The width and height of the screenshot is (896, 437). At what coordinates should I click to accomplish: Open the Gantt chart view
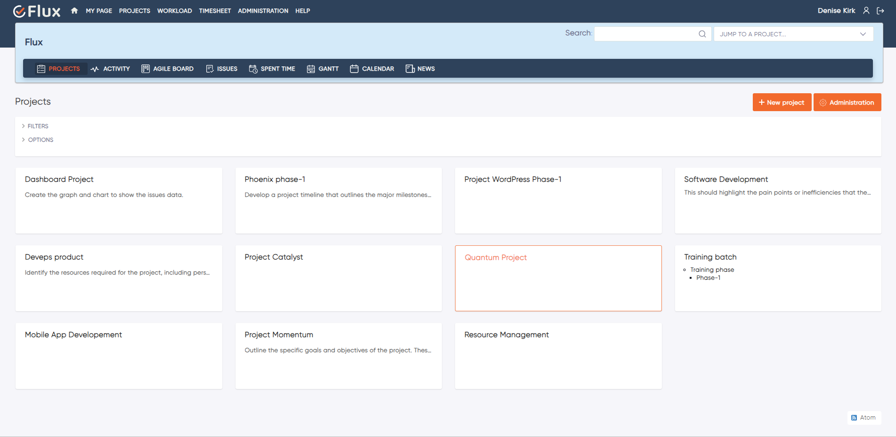pos(323,69)
